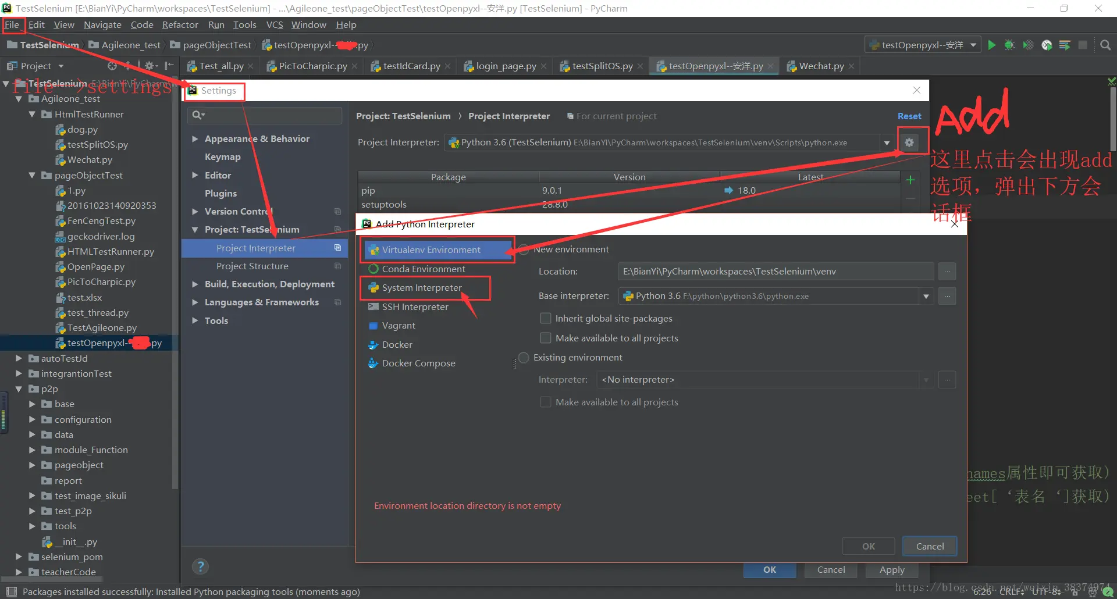Close the Add Python Interpreter dialog
The image size is (1117, 599).
[x=955, y=224]
